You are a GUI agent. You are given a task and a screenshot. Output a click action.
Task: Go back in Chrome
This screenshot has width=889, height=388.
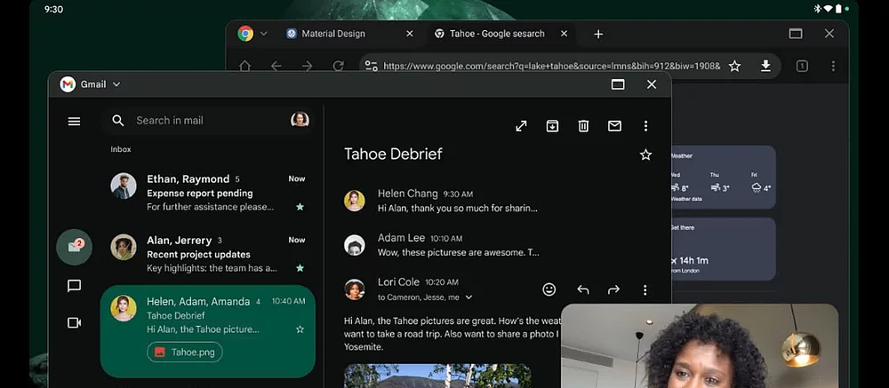click(276, 67)
